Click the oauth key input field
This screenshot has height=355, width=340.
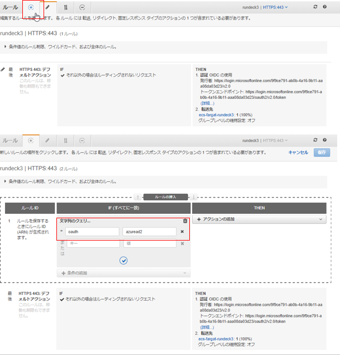click(x=92, y=232)
